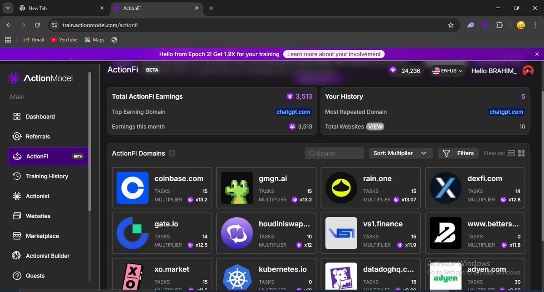Close the ActionFi browser tab

tap(197, 8)
